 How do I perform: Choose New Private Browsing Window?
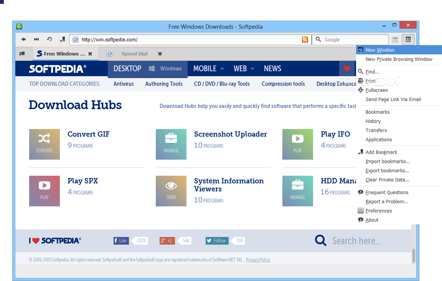click(x=399, y=59)
